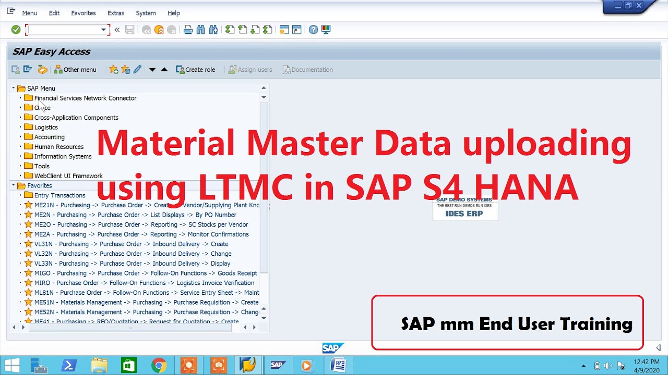Select VL31N Inbound Delivery Create favorite

(131, 244)
